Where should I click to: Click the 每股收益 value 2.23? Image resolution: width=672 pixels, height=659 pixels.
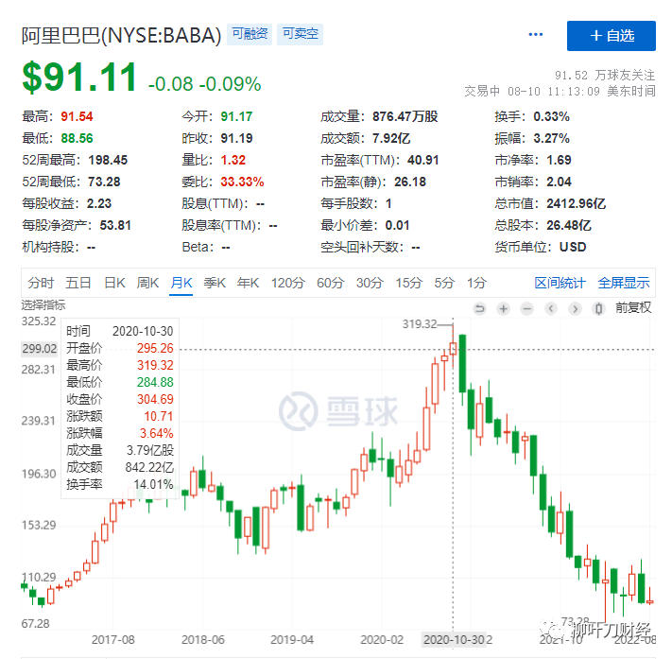click(x=99, y=203)
